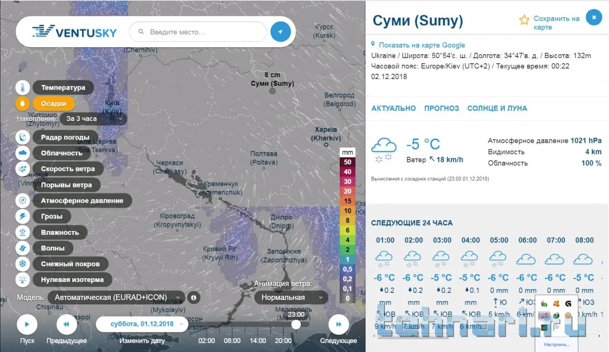Click the Харків (Kharkiv) label on the map

[326, 134]
